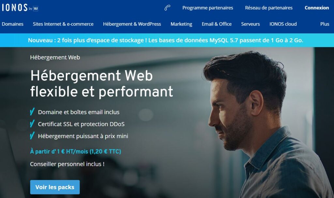The width and height of the screenshot is (334, 198).
Task: Go to Programme partenaires
Action: click(x=208, y=8)
